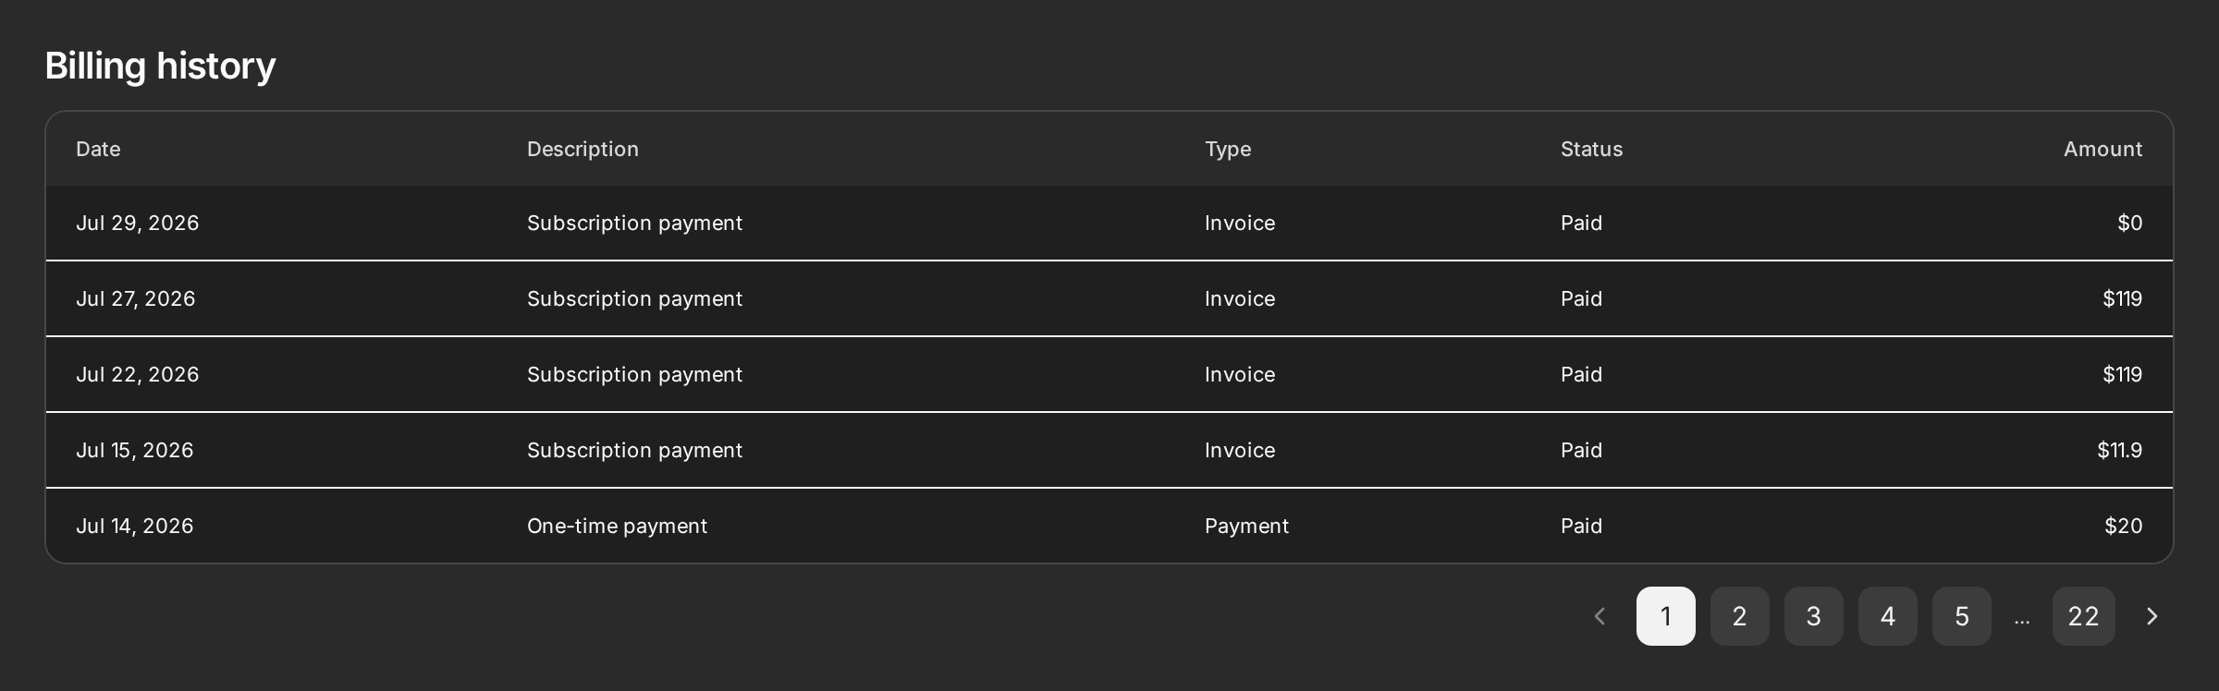Click Invoice in the Jul 27 row
This screenshot has width=2219, height=691.
click(x=1240, y=299)
